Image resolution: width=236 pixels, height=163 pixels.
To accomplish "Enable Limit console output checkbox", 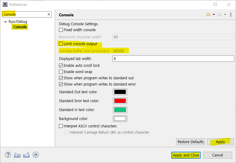I will [61, 44].
